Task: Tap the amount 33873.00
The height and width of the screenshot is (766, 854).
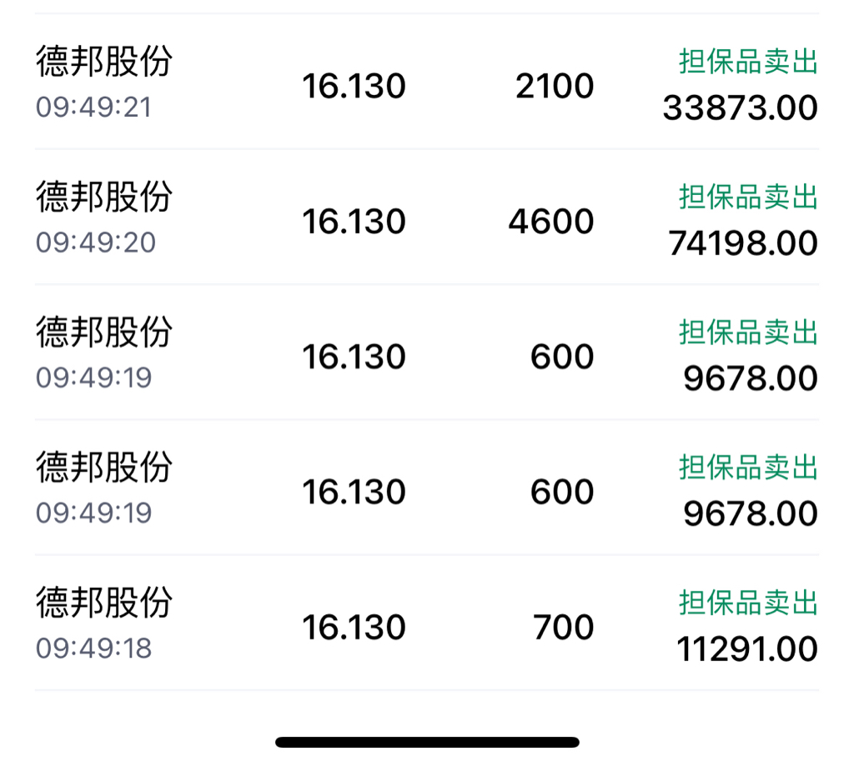Action: tap(741, 108)
